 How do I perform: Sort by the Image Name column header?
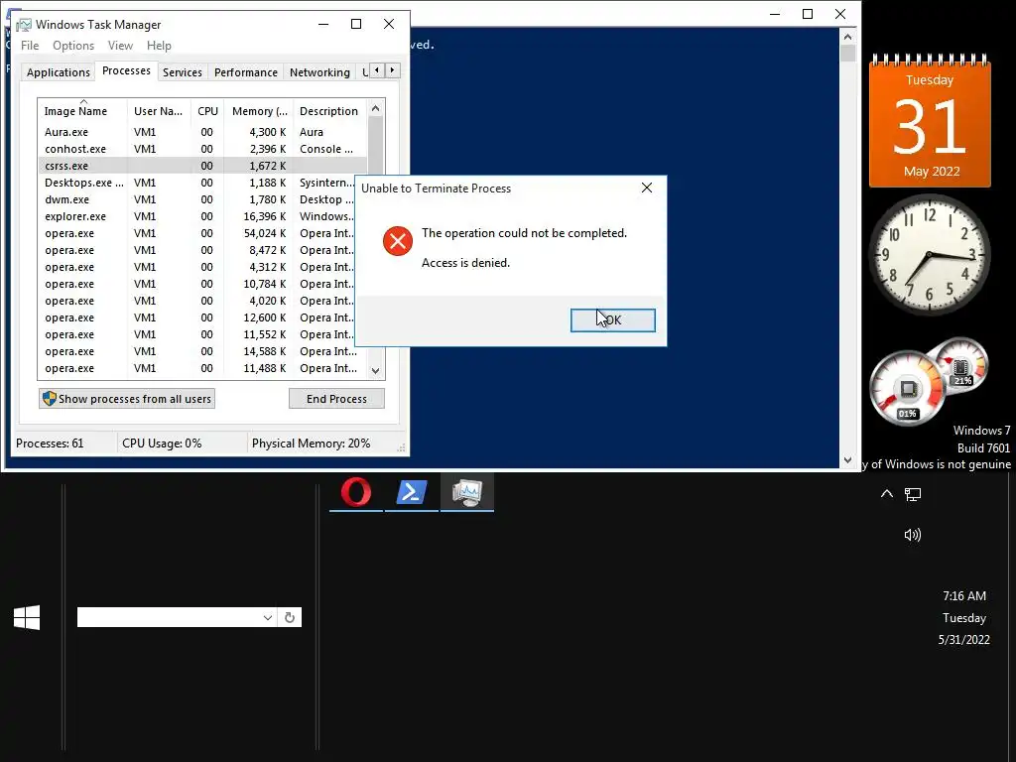pyautogui.click(x=82, y=111)
